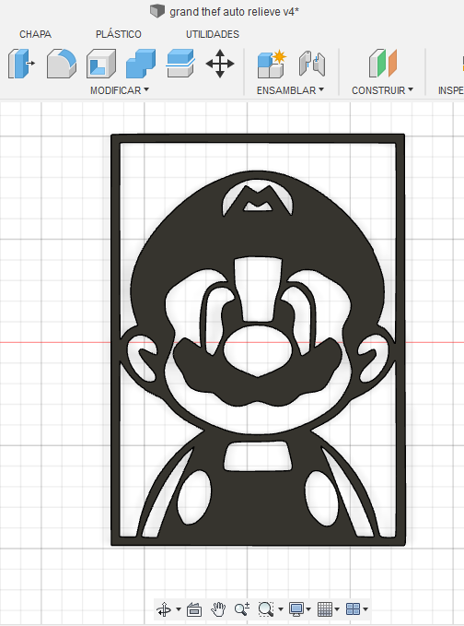Select the Combine bodies tool

coord(141,64)
